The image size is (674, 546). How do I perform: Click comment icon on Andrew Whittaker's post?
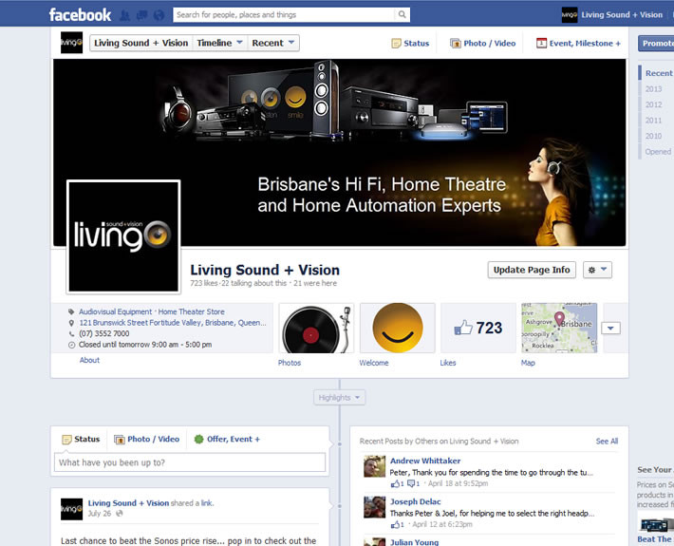[x=413, y=483]
